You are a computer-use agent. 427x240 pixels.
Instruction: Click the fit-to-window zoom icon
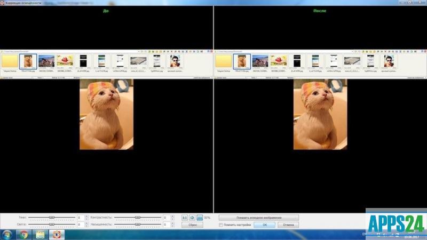point(192,218)
